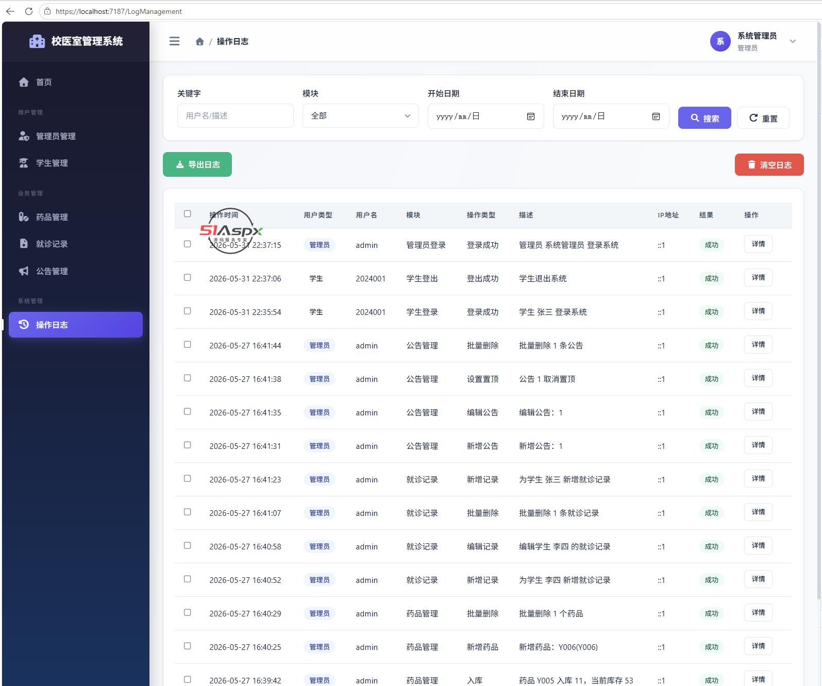Click the 描述 column header

[x=526, y=215]
